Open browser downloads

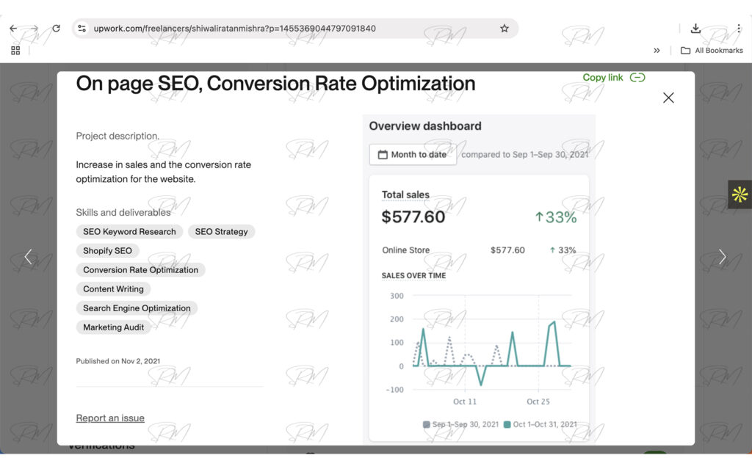[x=695, y=29]
